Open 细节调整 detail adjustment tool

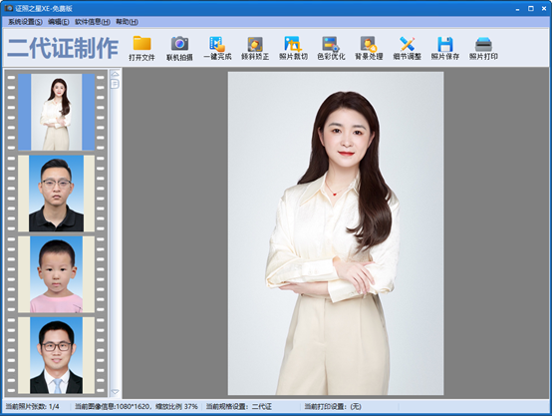click(x=407, y=48)
